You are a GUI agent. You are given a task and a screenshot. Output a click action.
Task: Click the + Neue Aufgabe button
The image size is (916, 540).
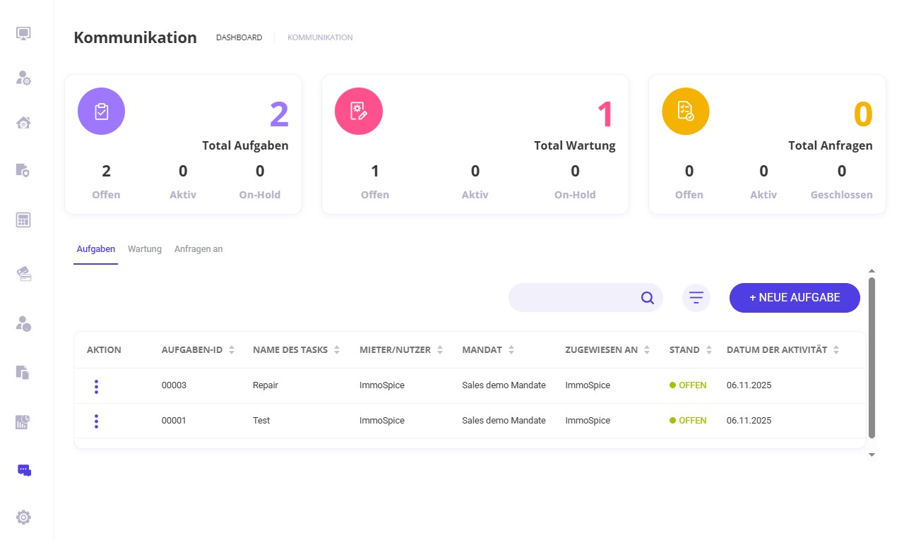click(795, 298)
